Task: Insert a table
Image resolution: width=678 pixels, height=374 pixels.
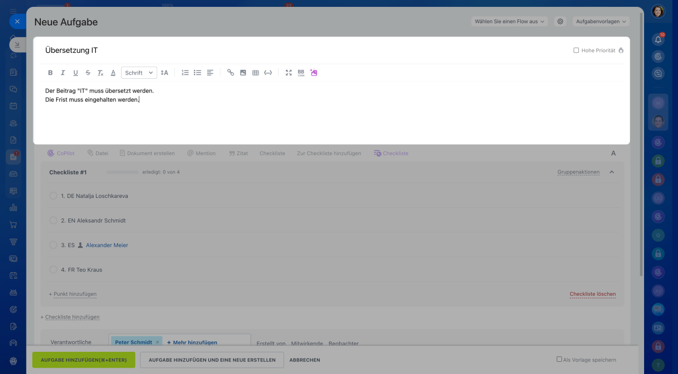Action: click(x=255, y=73)
